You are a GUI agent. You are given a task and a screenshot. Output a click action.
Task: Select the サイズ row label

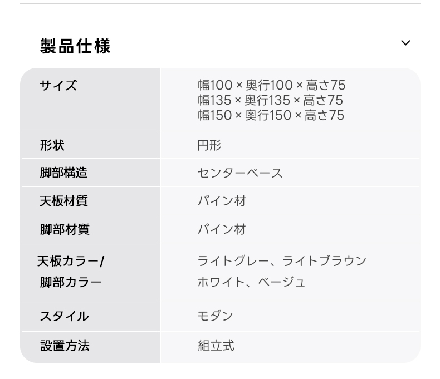click(x=58, y=85)
